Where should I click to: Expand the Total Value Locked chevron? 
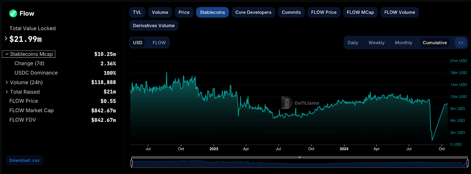pyautogui.click(x=6, y=38)
